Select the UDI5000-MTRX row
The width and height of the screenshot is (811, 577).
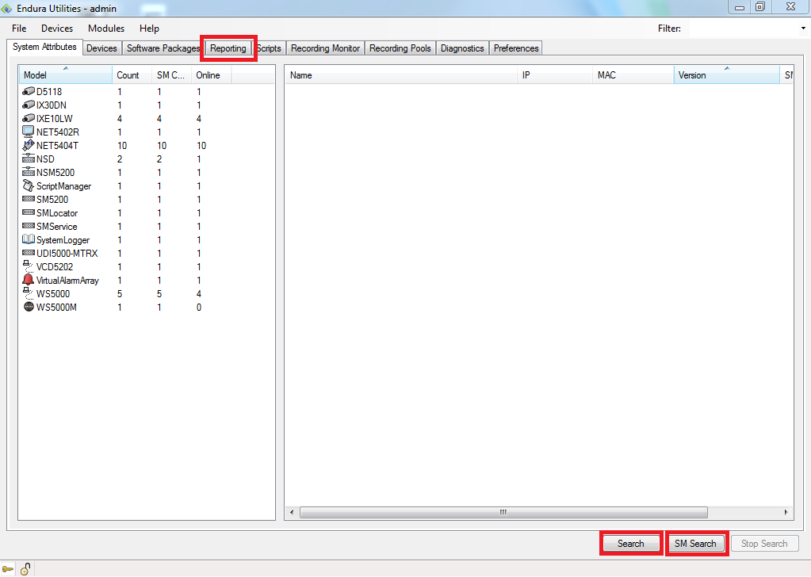(x=67, y=253)
